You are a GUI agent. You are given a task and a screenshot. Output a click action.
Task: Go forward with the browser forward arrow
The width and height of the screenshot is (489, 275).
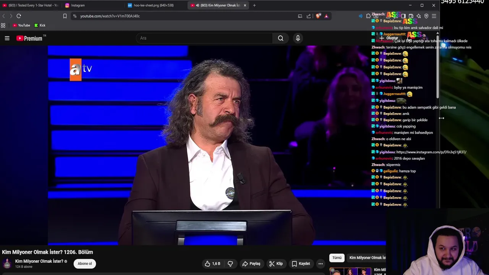[11, 16]
